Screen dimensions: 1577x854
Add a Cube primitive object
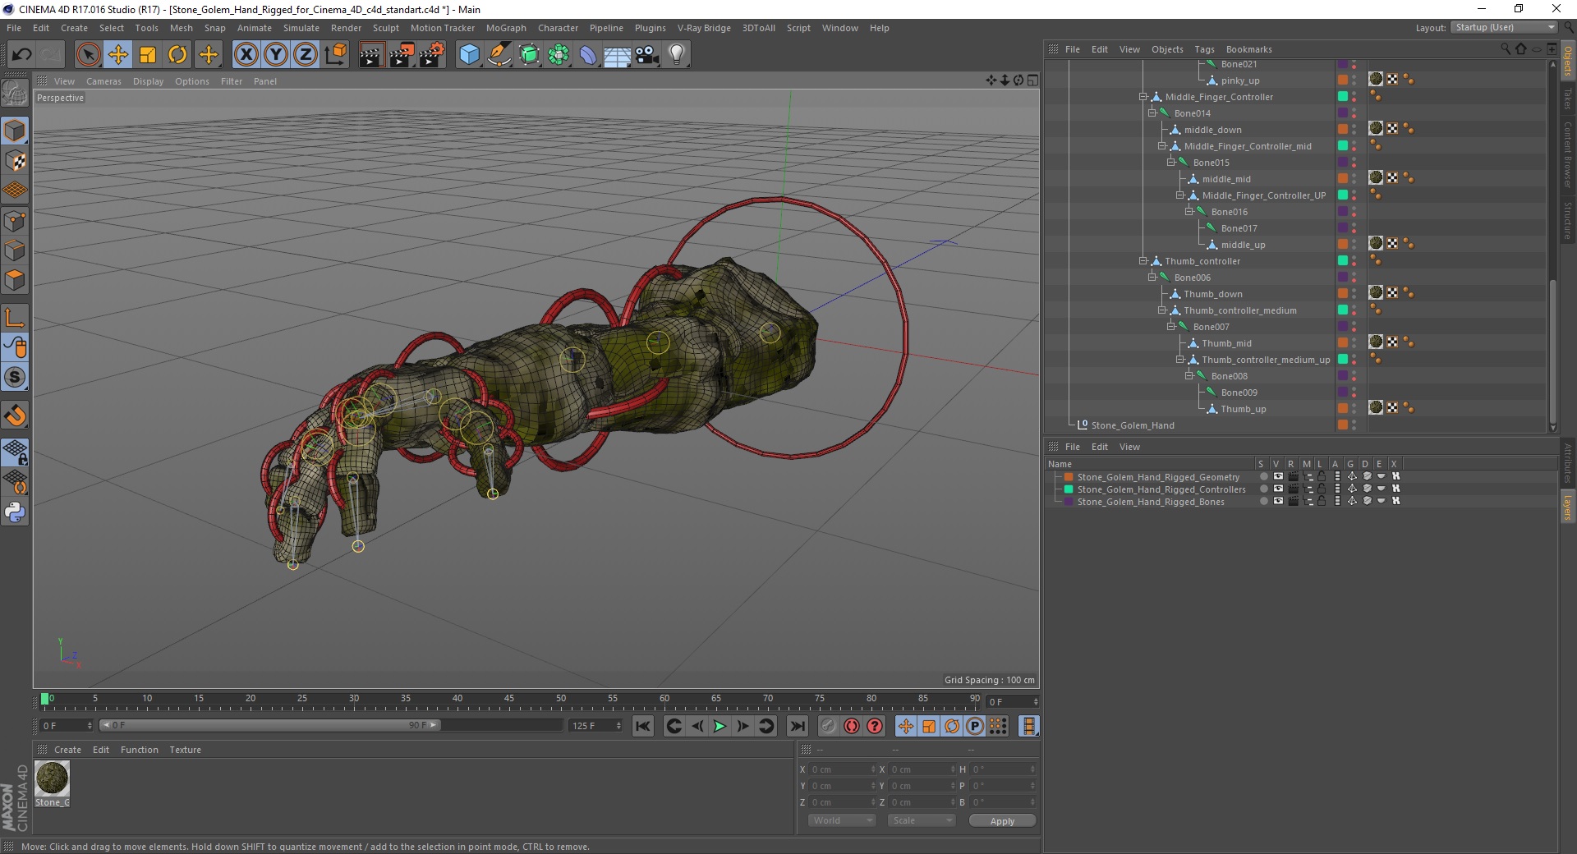469,55
